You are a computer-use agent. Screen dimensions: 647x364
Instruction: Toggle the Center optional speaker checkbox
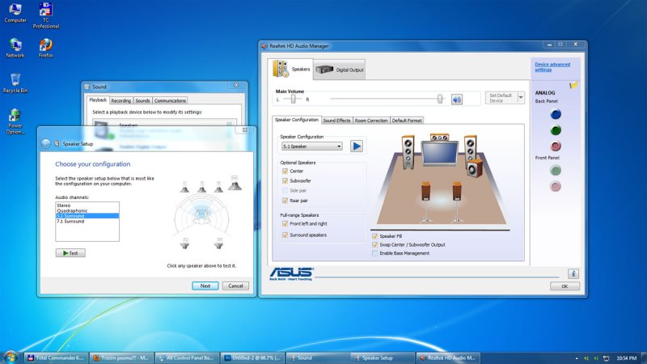click(285, 171)
